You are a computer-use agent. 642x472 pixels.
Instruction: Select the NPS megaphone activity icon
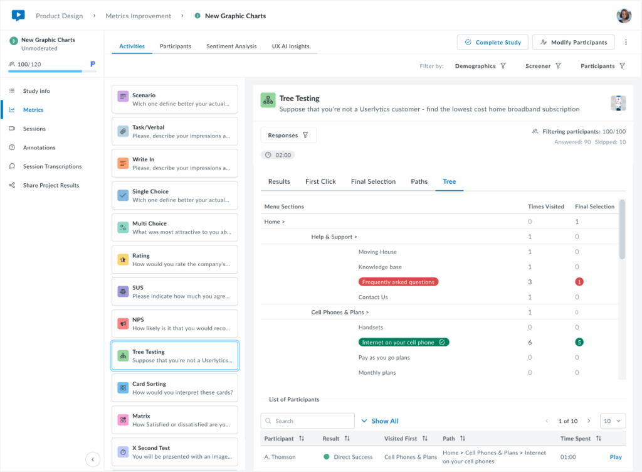(123, 324)
